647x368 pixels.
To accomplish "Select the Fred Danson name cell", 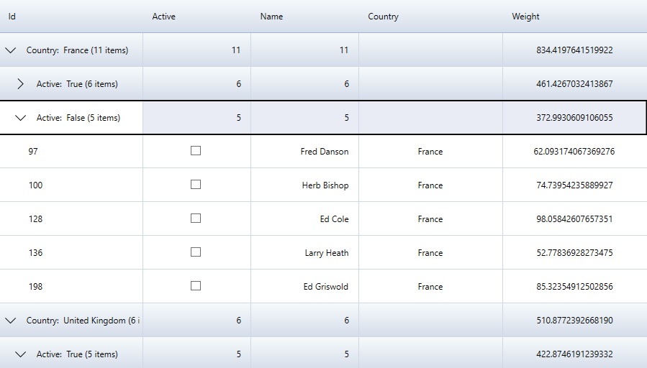I will tap(324, 152).
